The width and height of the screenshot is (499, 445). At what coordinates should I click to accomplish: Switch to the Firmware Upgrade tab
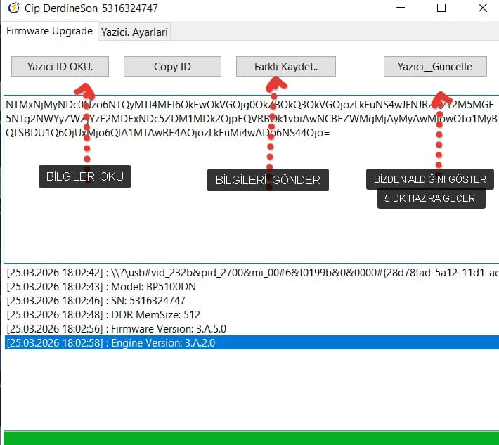pyautogui.click(x=49, y=32)
